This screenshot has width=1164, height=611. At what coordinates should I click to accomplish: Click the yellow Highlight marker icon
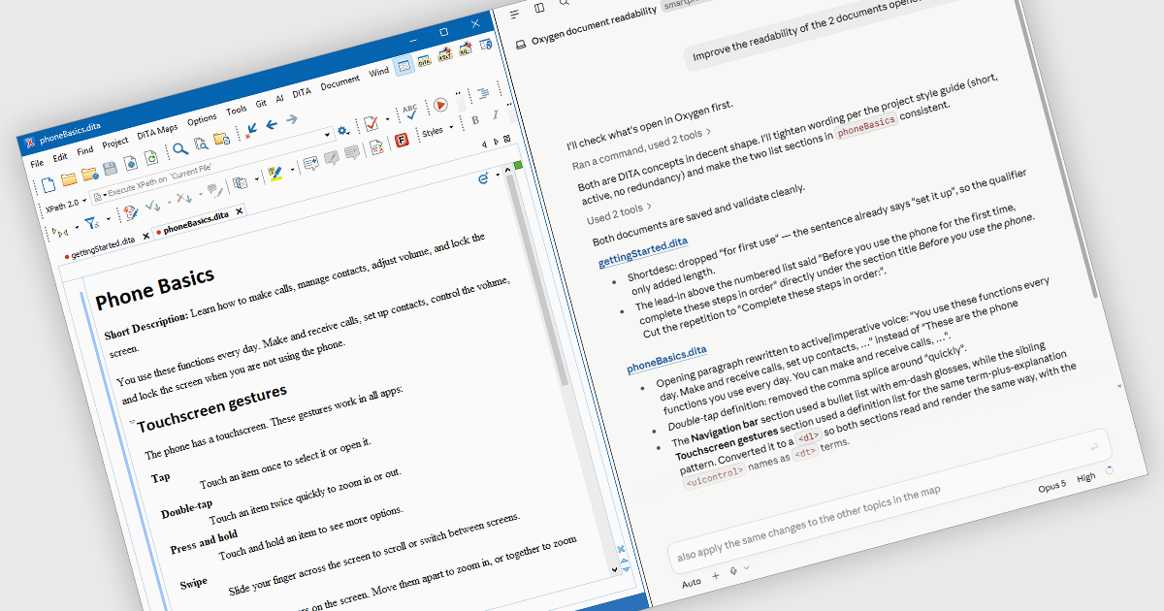tap(275, 174)
